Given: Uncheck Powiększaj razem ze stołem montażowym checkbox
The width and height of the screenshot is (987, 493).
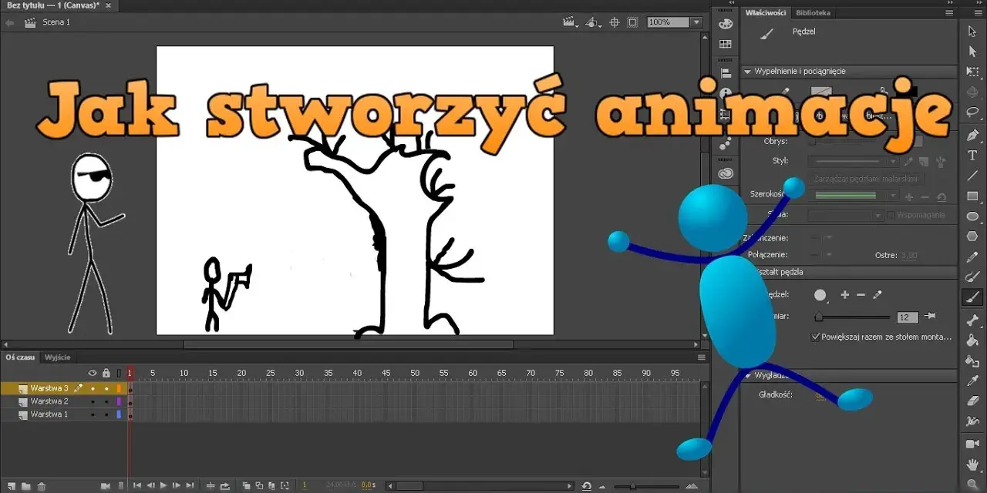Looking at the screenshot, I should 816,337.
